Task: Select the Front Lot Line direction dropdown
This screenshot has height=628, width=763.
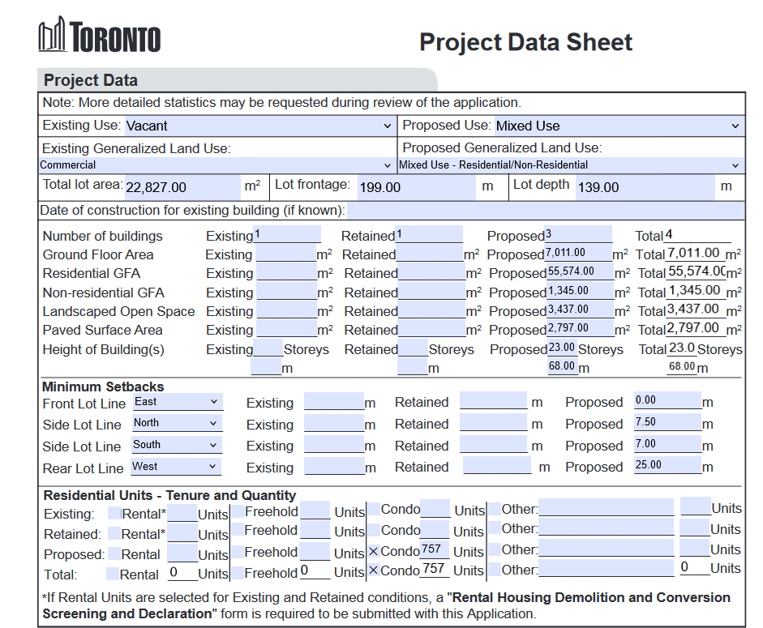Action: coord(177,402)
